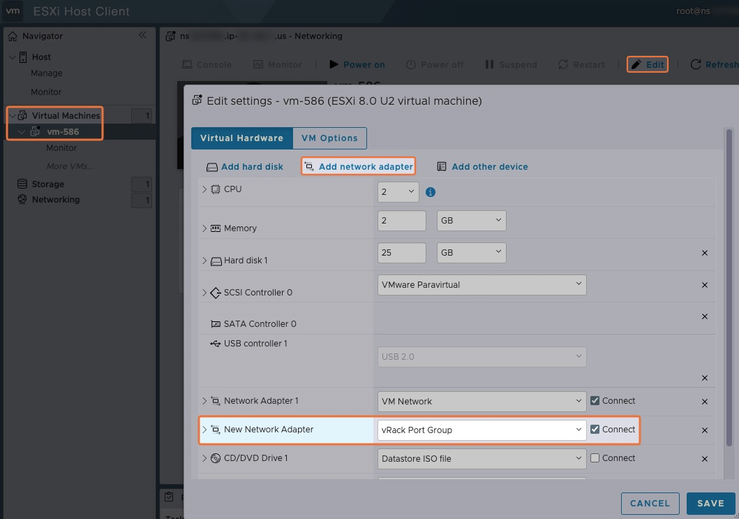Image resolution: width=739 pixels, height=519 pixels.
Task: Select Monitor under Host
Action: point(46,92)
